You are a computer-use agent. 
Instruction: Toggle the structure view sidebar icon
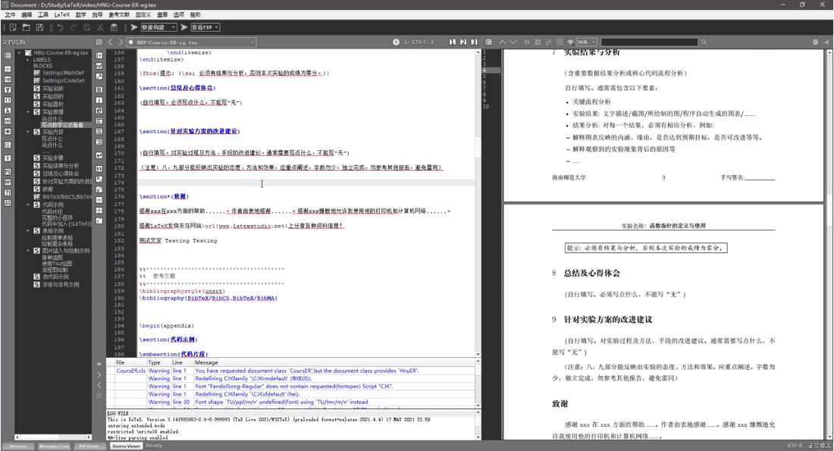click(x=8, y=55)
